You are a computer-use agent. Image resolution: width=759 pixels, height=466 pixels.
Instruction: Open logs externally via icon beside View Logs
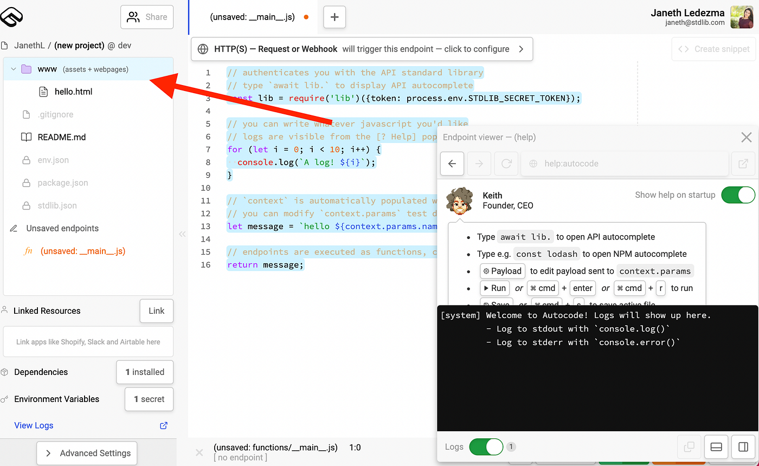163,426
